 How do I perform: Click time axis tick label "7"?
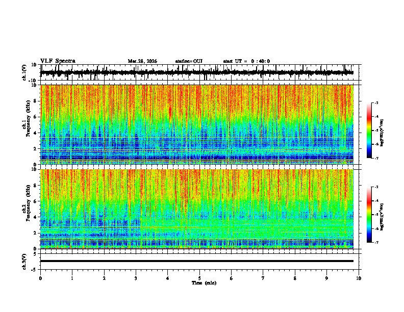(x=263, y=278)
